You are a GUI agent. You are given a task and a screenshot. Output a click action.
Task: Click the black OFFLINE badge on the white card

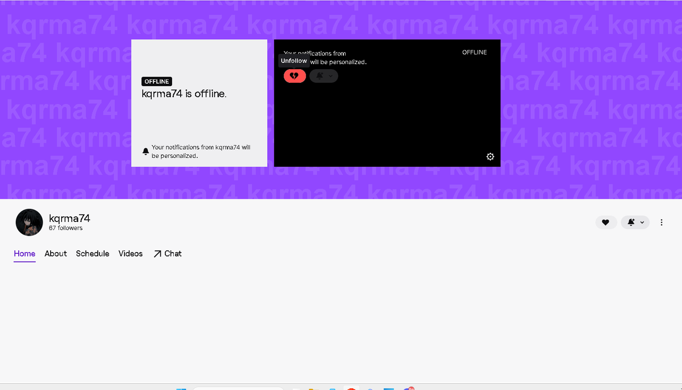157,82
